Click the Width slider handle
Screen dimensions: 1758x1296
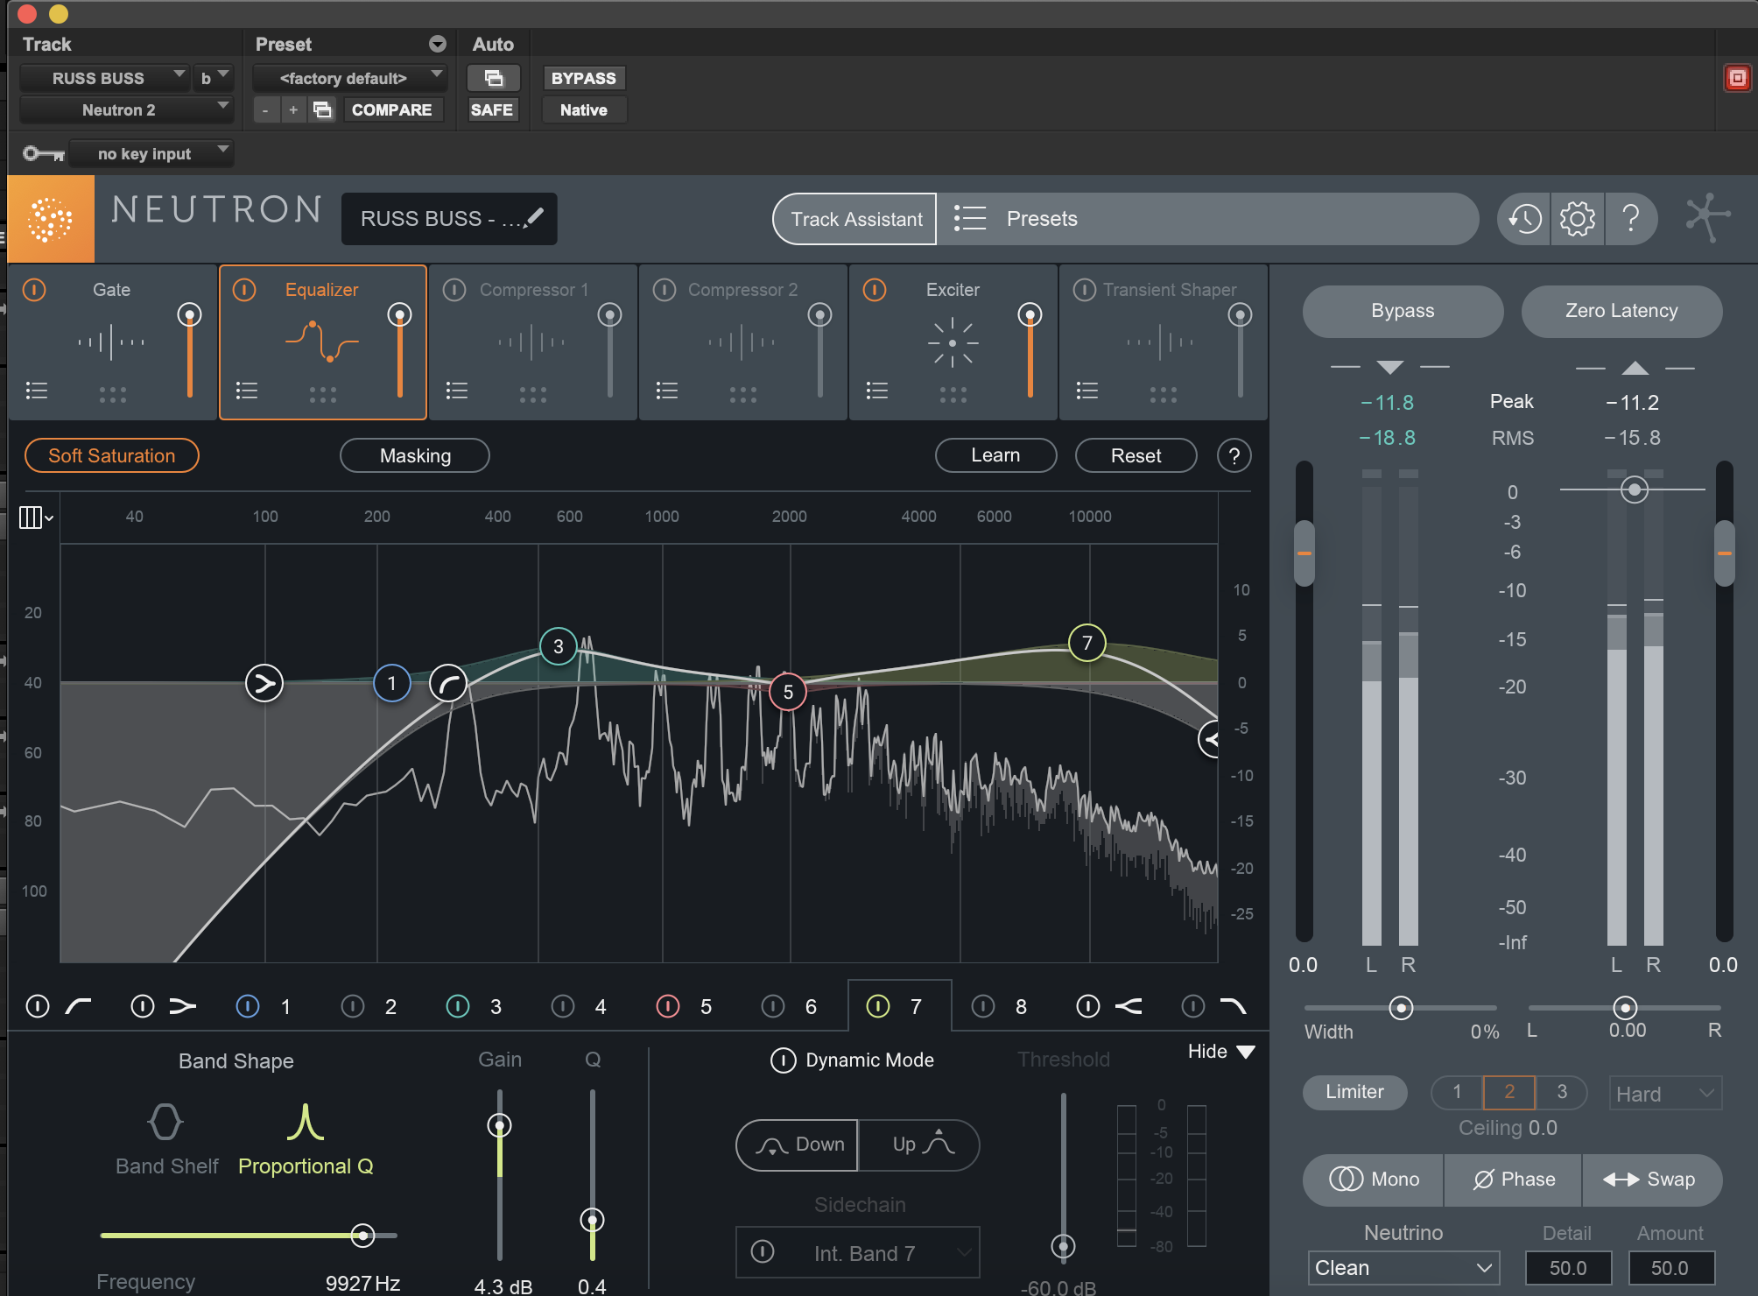(x=1401, y=1008)
